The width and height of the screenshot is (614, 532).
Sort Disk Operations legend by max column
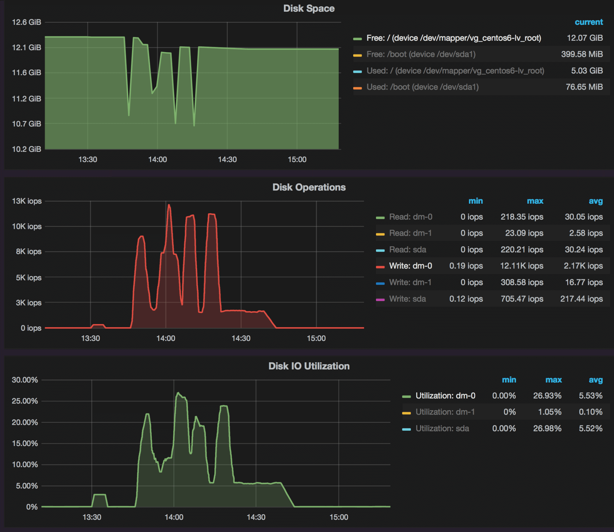point(535,201)
